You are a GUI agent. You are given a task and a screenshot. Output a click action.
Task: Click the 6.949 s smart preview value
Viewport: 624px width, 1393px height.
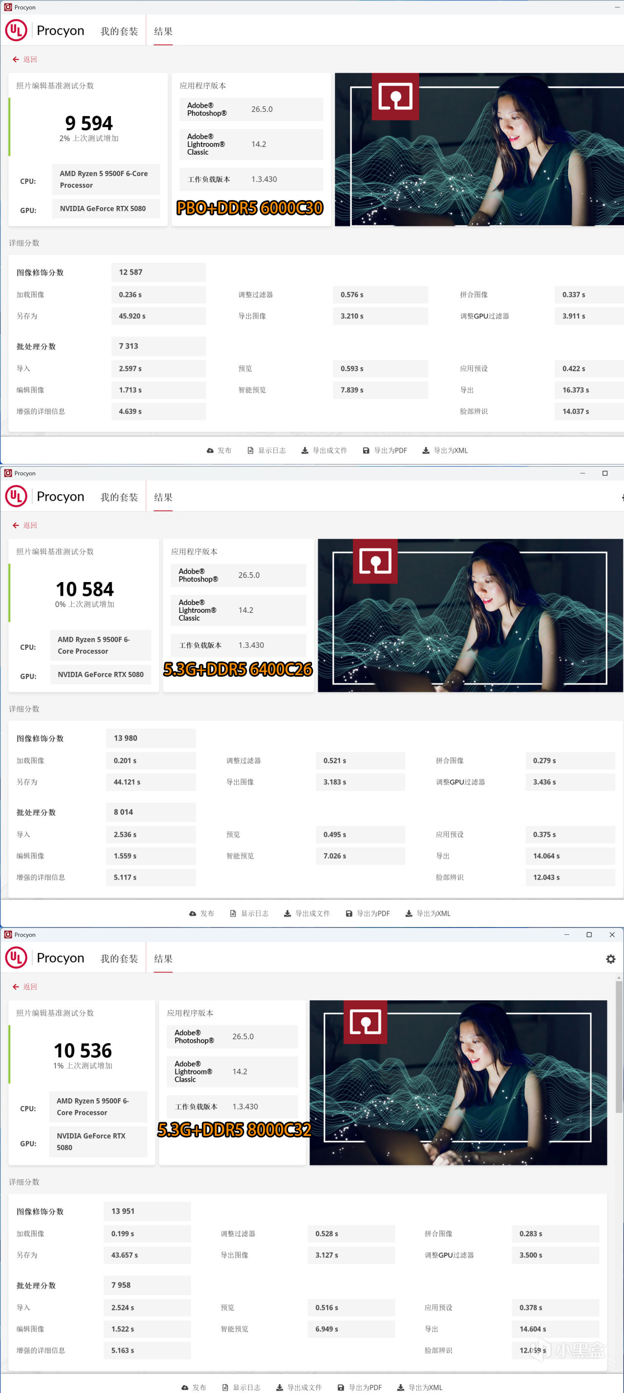point(351,1329)
